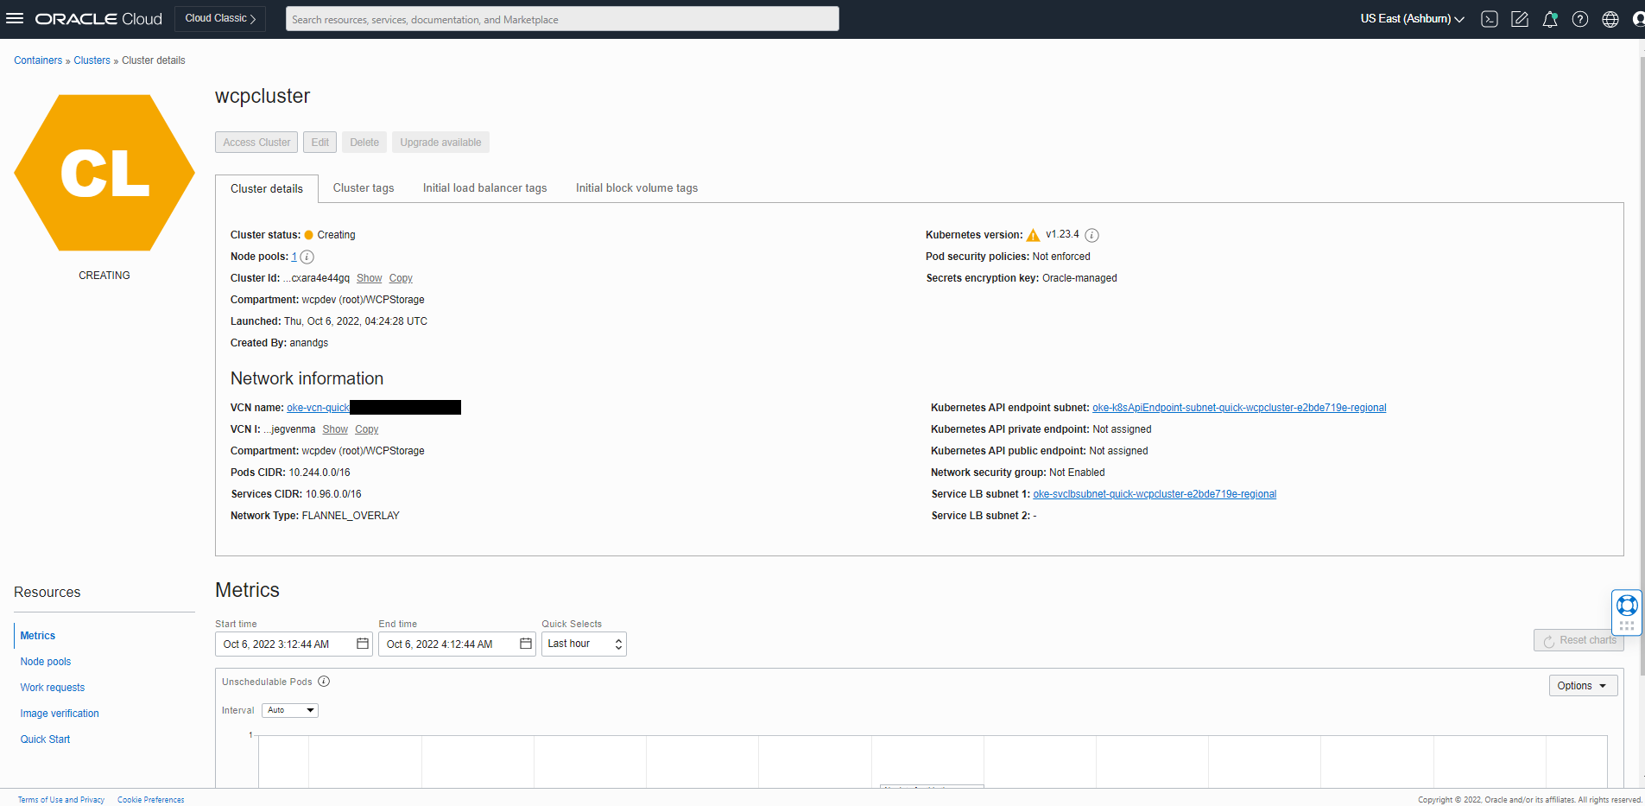Open Kubernetes API endpoint subnet link
The height and width of the screenshot is (806, 1645).
[x=1239, y=408]
